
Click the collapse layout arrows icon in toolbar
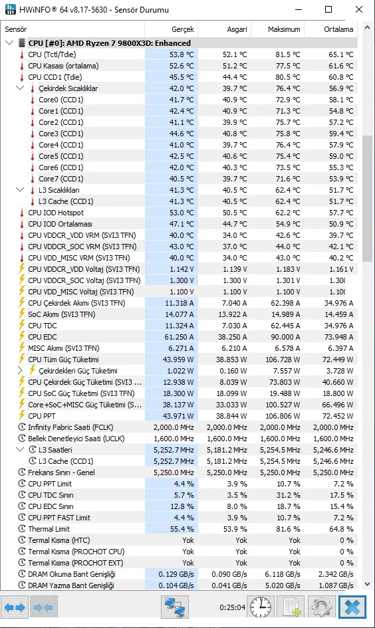(x=43, y=607)
